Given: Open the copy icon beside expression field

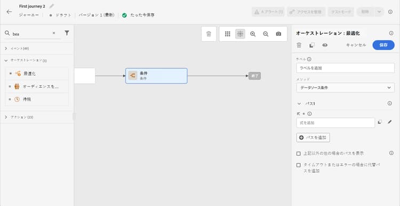Looking at the screenshot, I should coord(380,122).
